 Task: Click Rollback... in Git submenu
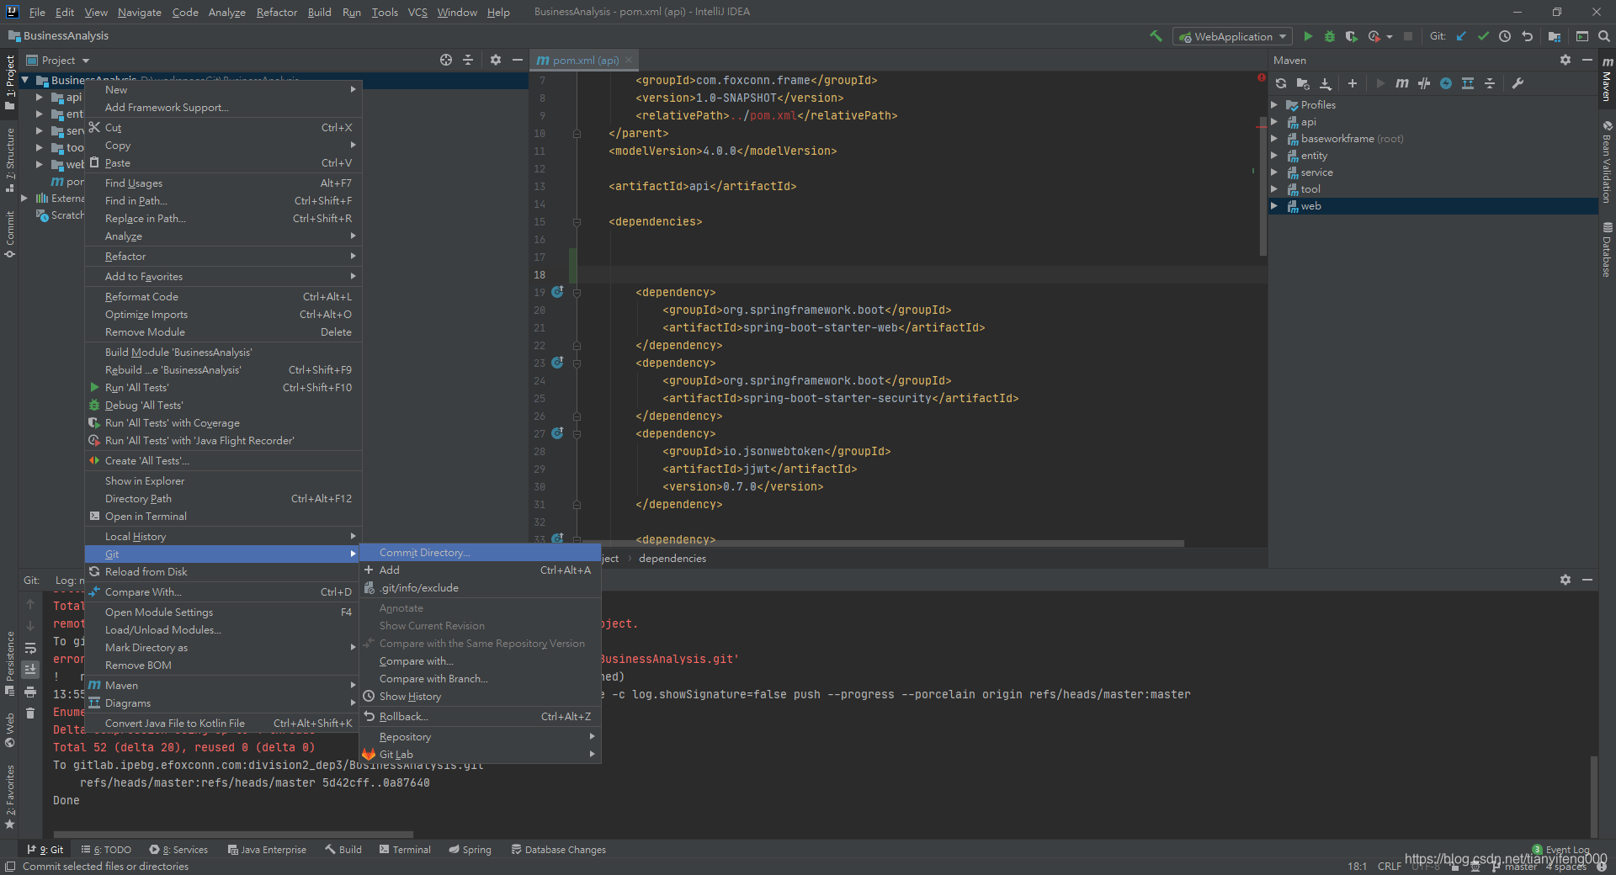tap(480, 717)
